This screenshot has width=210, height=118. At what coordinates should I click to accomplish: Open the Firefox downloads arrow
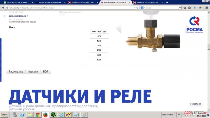[x=195, y=8]
